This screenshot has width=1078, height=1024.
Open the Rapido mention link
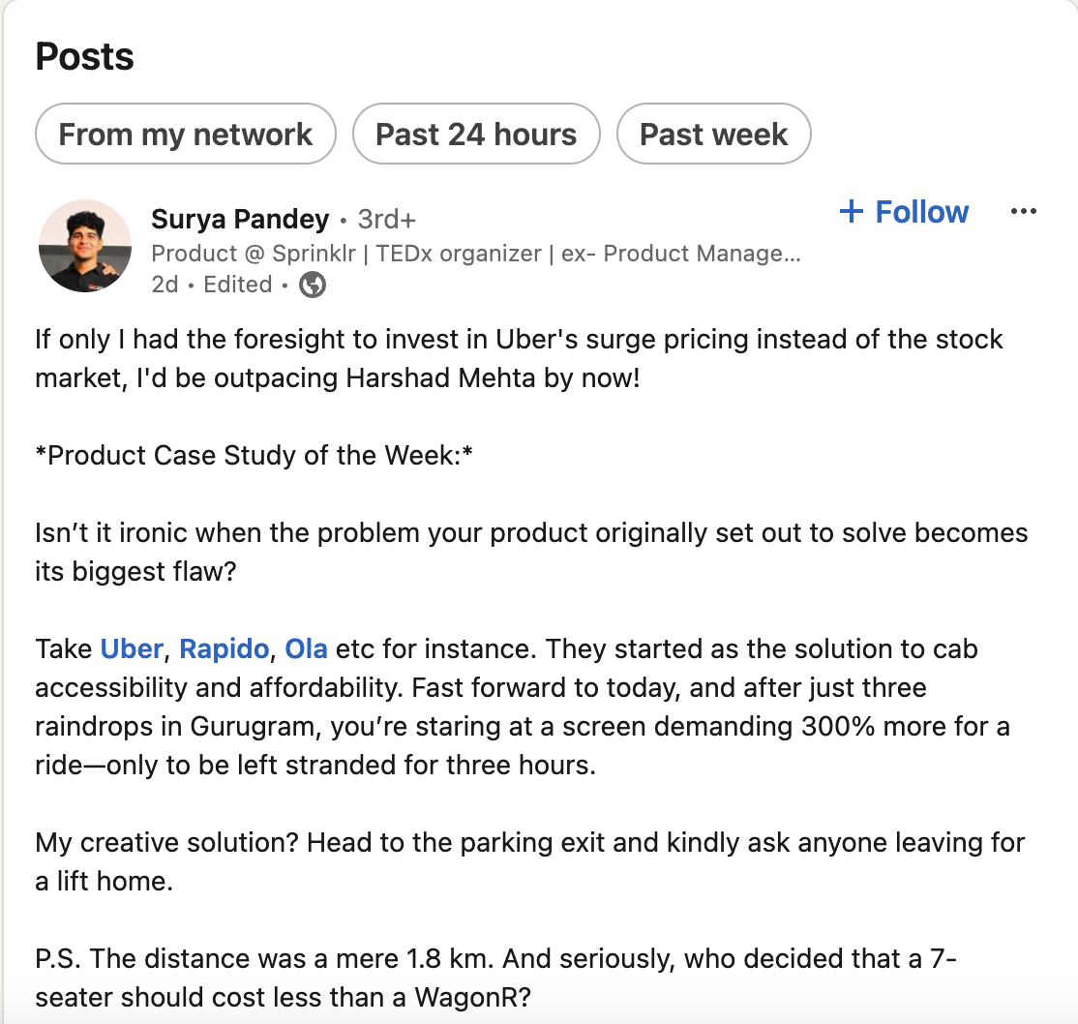(224, 649)
